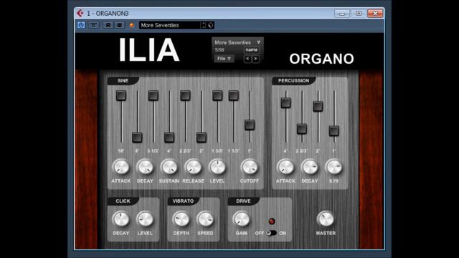Click the Click LEVEL knob

[x=145, y=219]
